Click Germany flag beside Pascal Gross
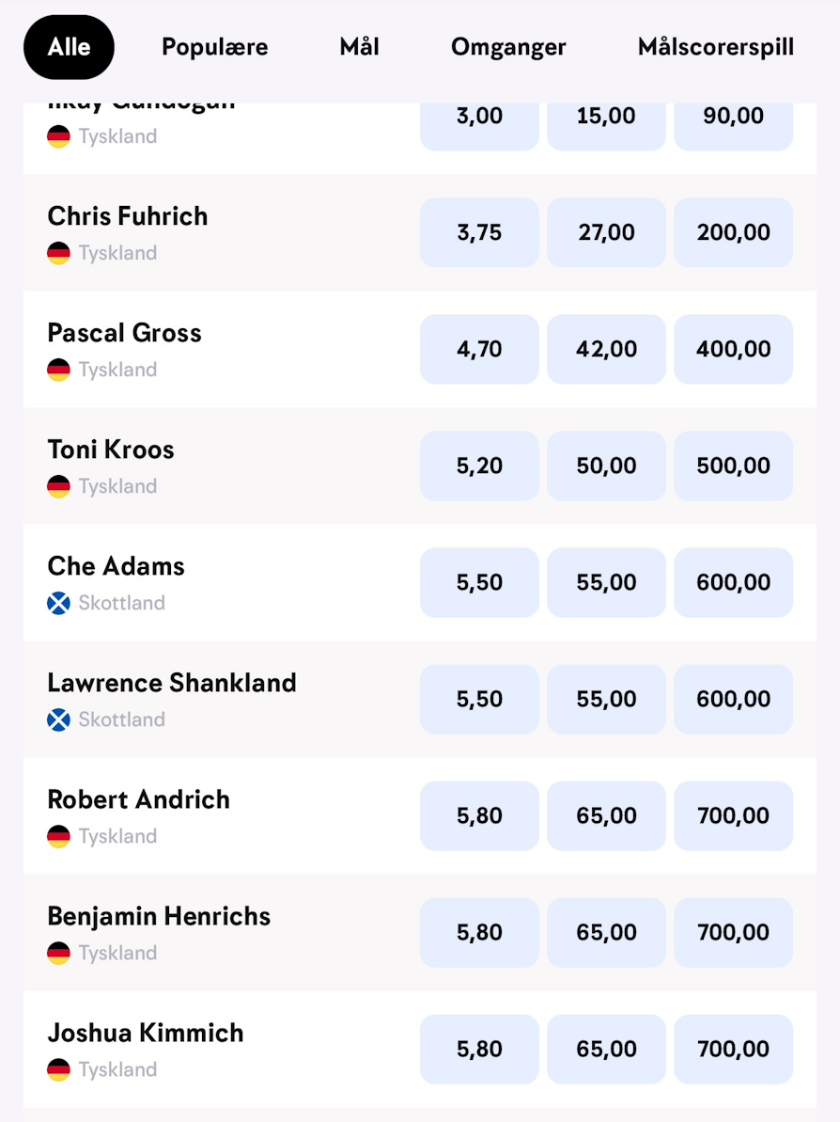The height and width of the screenshot is (1122, 840). tap(58, 370)
